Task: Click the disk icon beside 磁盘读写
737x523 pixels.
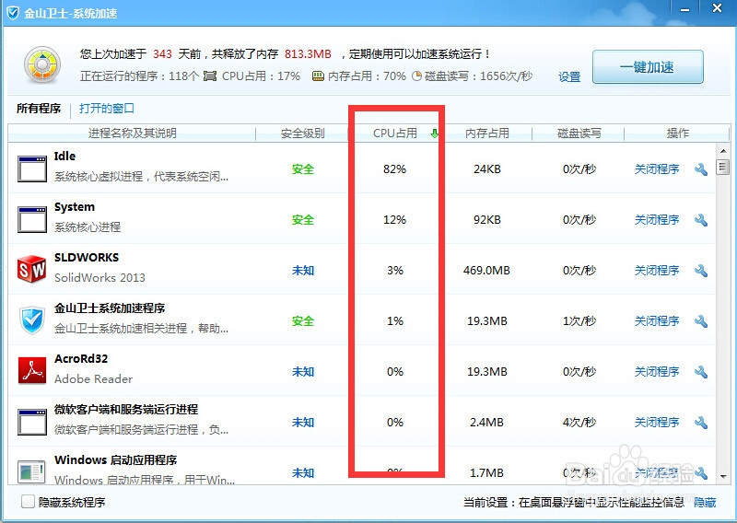Action: pyautogui.click(x=417, y=76)
